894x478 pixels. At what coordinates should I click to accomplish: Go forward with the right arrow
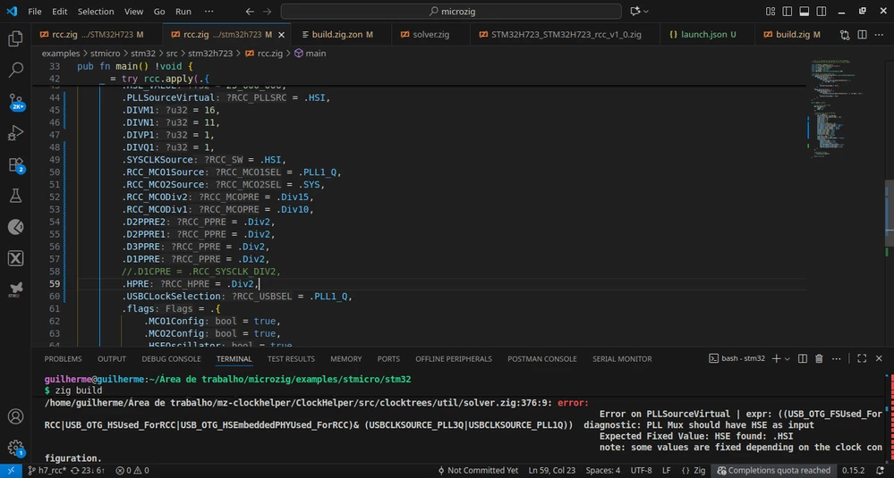[x=268, y=12]
